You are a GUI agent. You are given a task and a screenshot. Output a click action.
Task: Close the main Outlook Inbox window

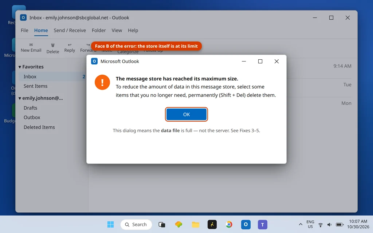pyautogui.click(x=348, y=17)
